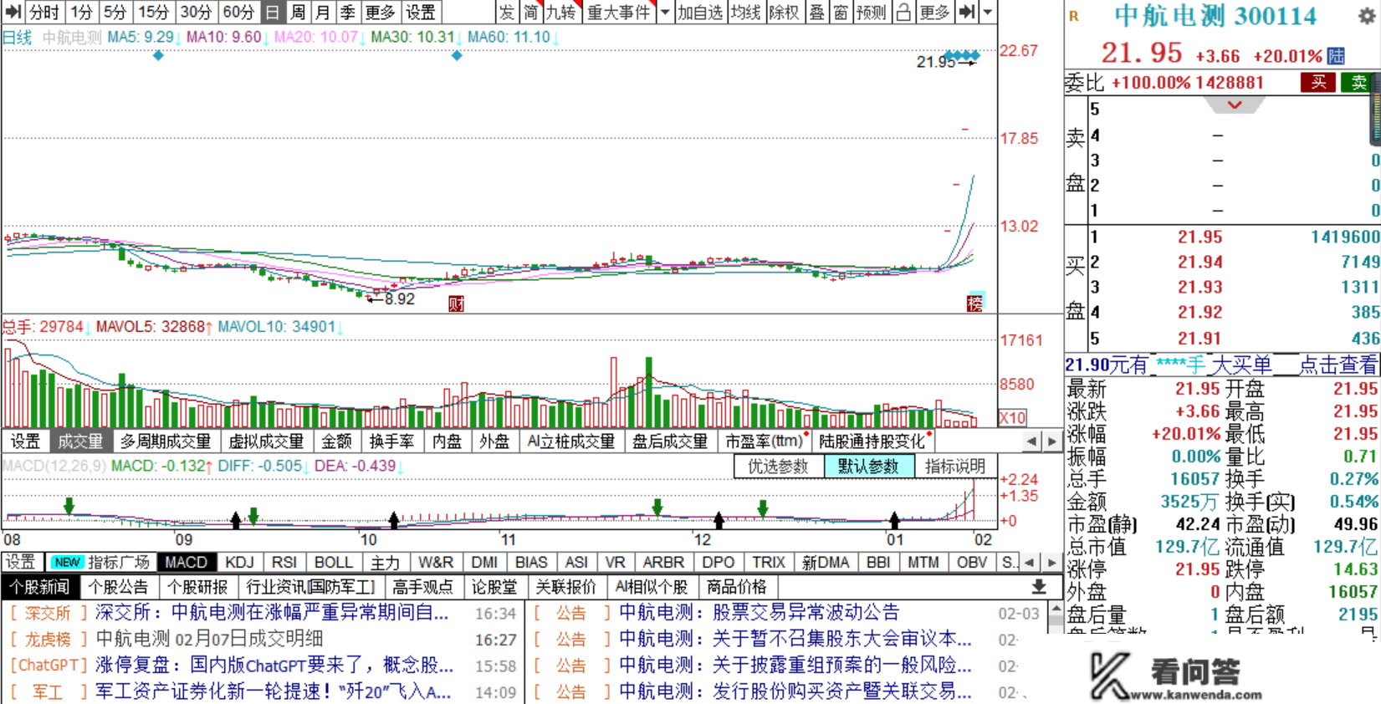The image size is (1381, 704).
Task: Click the R marker before 中航电测
Action: click(x=1074, y=16)
